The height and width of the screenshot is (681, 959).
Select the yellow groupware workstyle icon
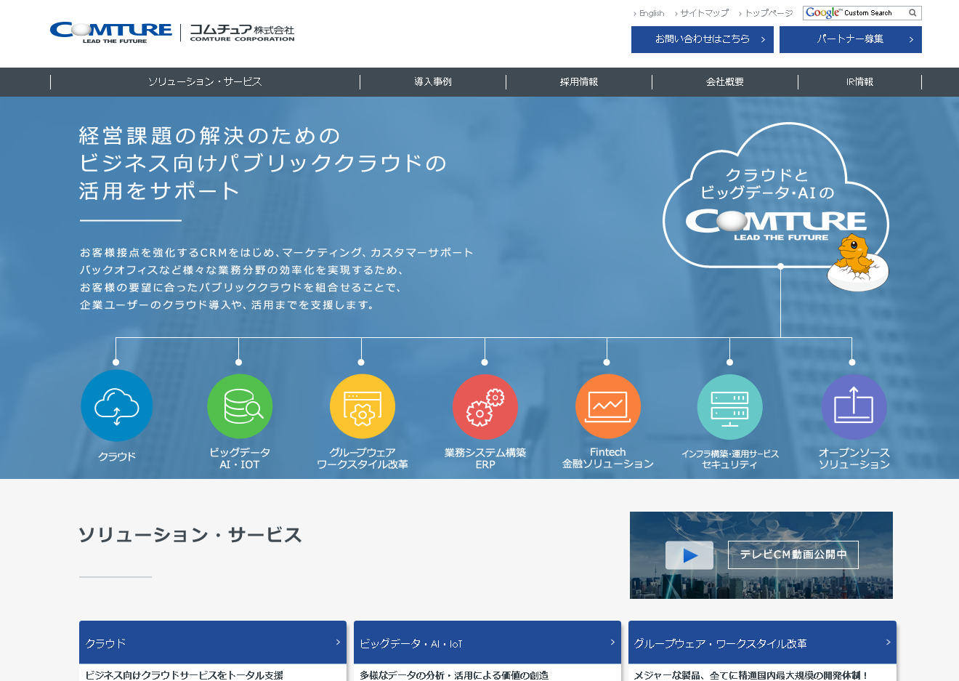pos(362,407)
